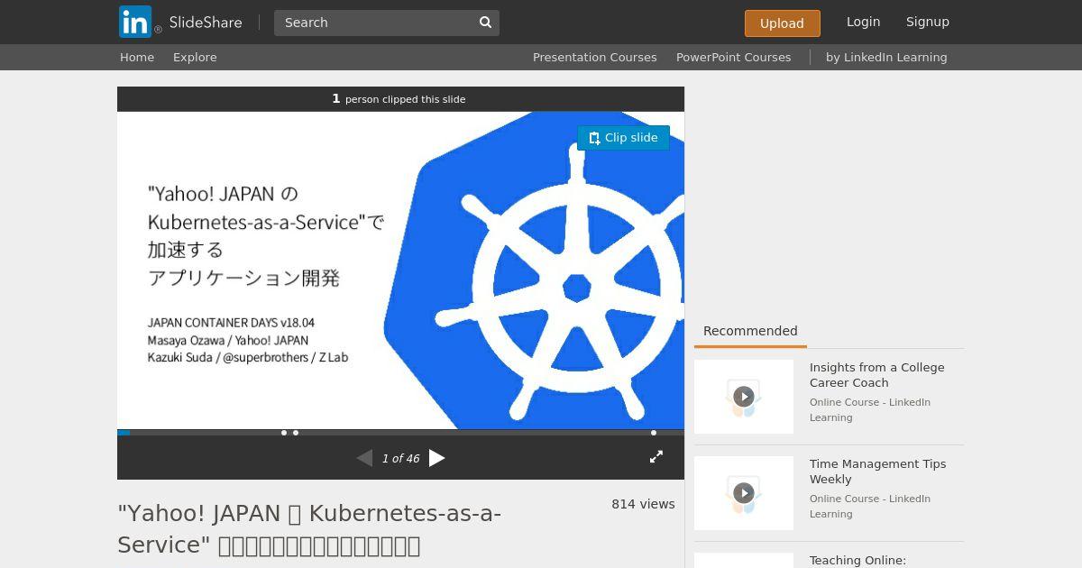Click the LinkedIn SlideShare logo
The image size is (1082, 568).
tap(180, 22)
